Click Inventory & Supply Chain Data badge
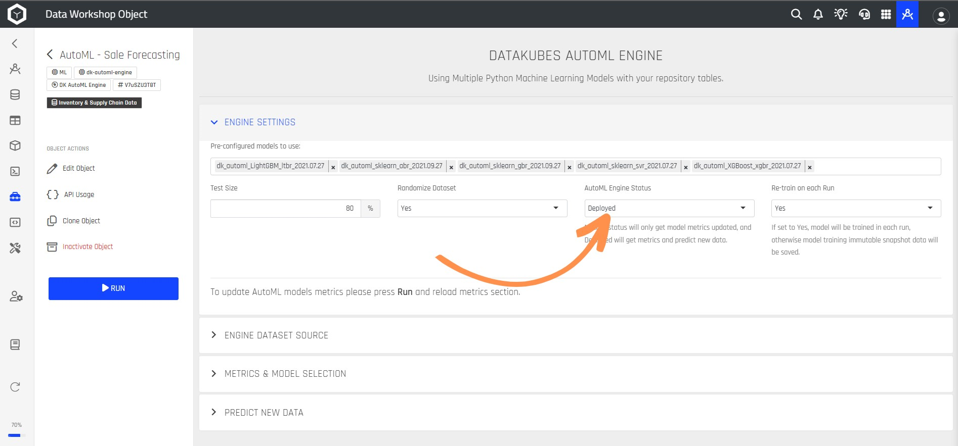The height and width of the screenshot is (446, 958). 94,103
